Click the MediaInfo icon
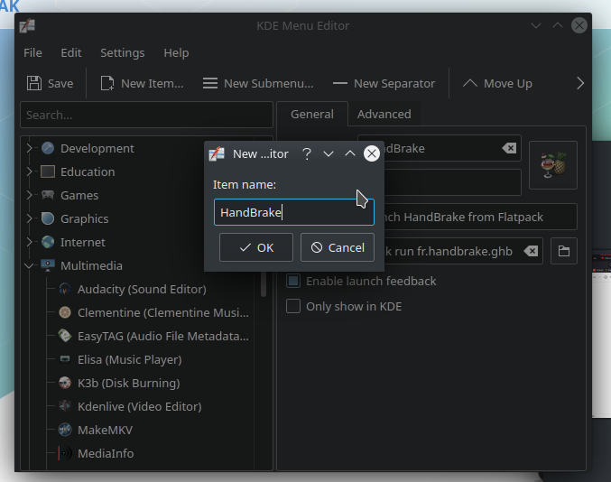The height and width of the screenshot is (482, 611). click(65, 453)
